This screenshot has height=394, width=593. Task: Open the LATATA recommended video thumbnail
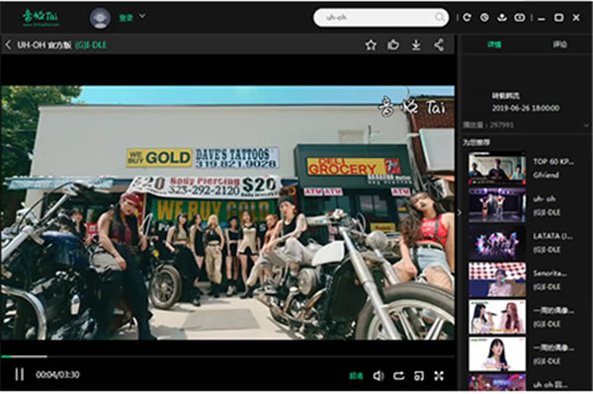(496, 243)
